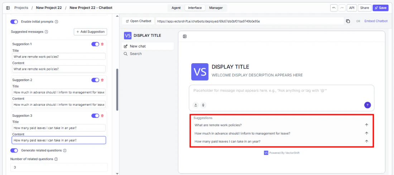The image size is (394, 175).
Task: Click the settings panel scrollbar thumb
Action: [117, 90]
